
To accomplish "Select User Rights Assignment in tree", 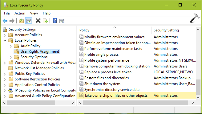I will pyautogui.click(x=40, y=51).
